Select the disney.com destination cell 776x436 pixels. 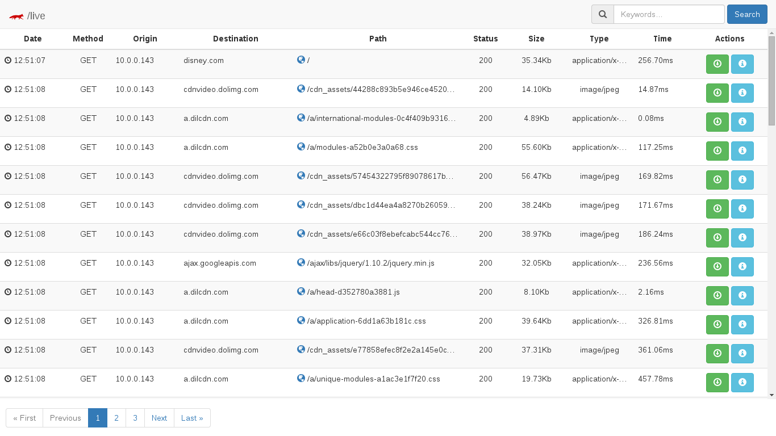(x=203, y=60)
